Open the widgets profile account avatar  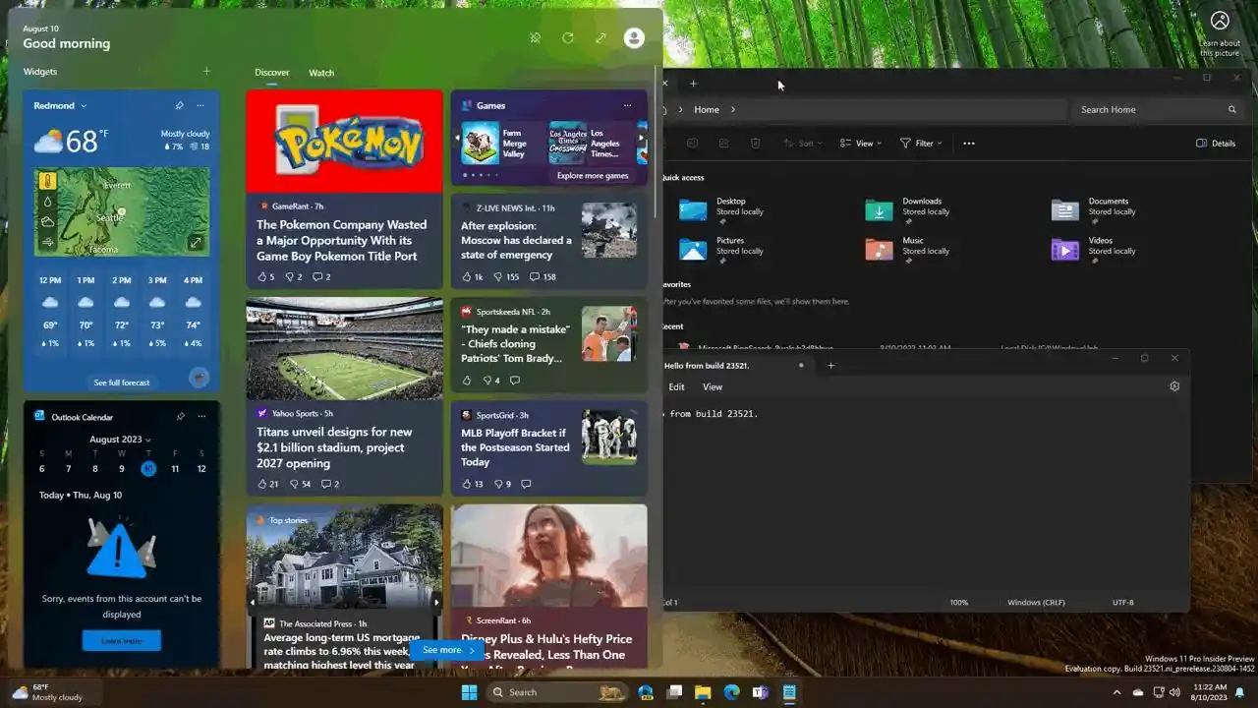[634, 38]
